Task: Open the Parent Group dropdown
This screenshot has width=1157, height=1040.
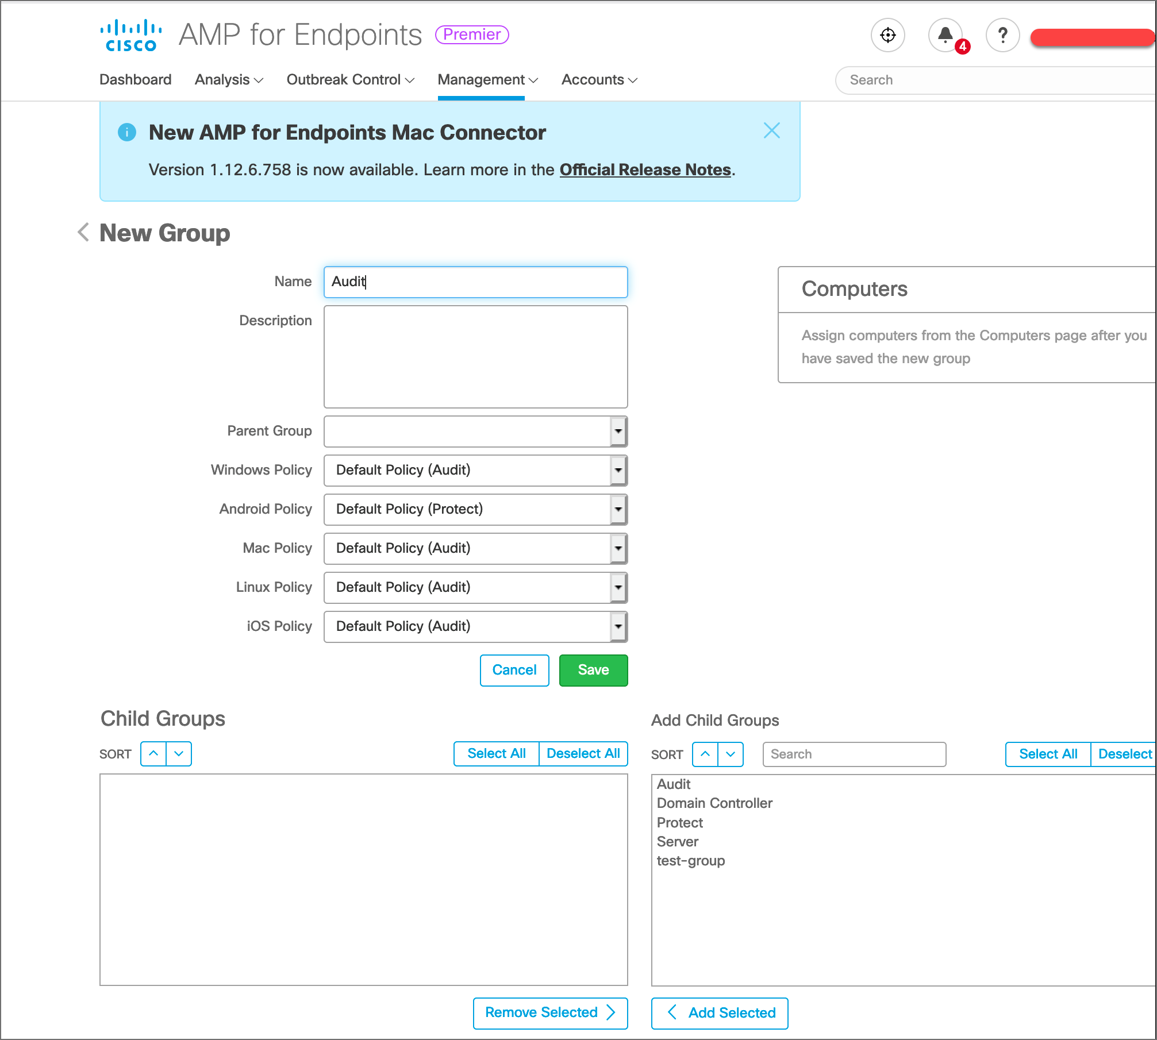Action: 475,432
